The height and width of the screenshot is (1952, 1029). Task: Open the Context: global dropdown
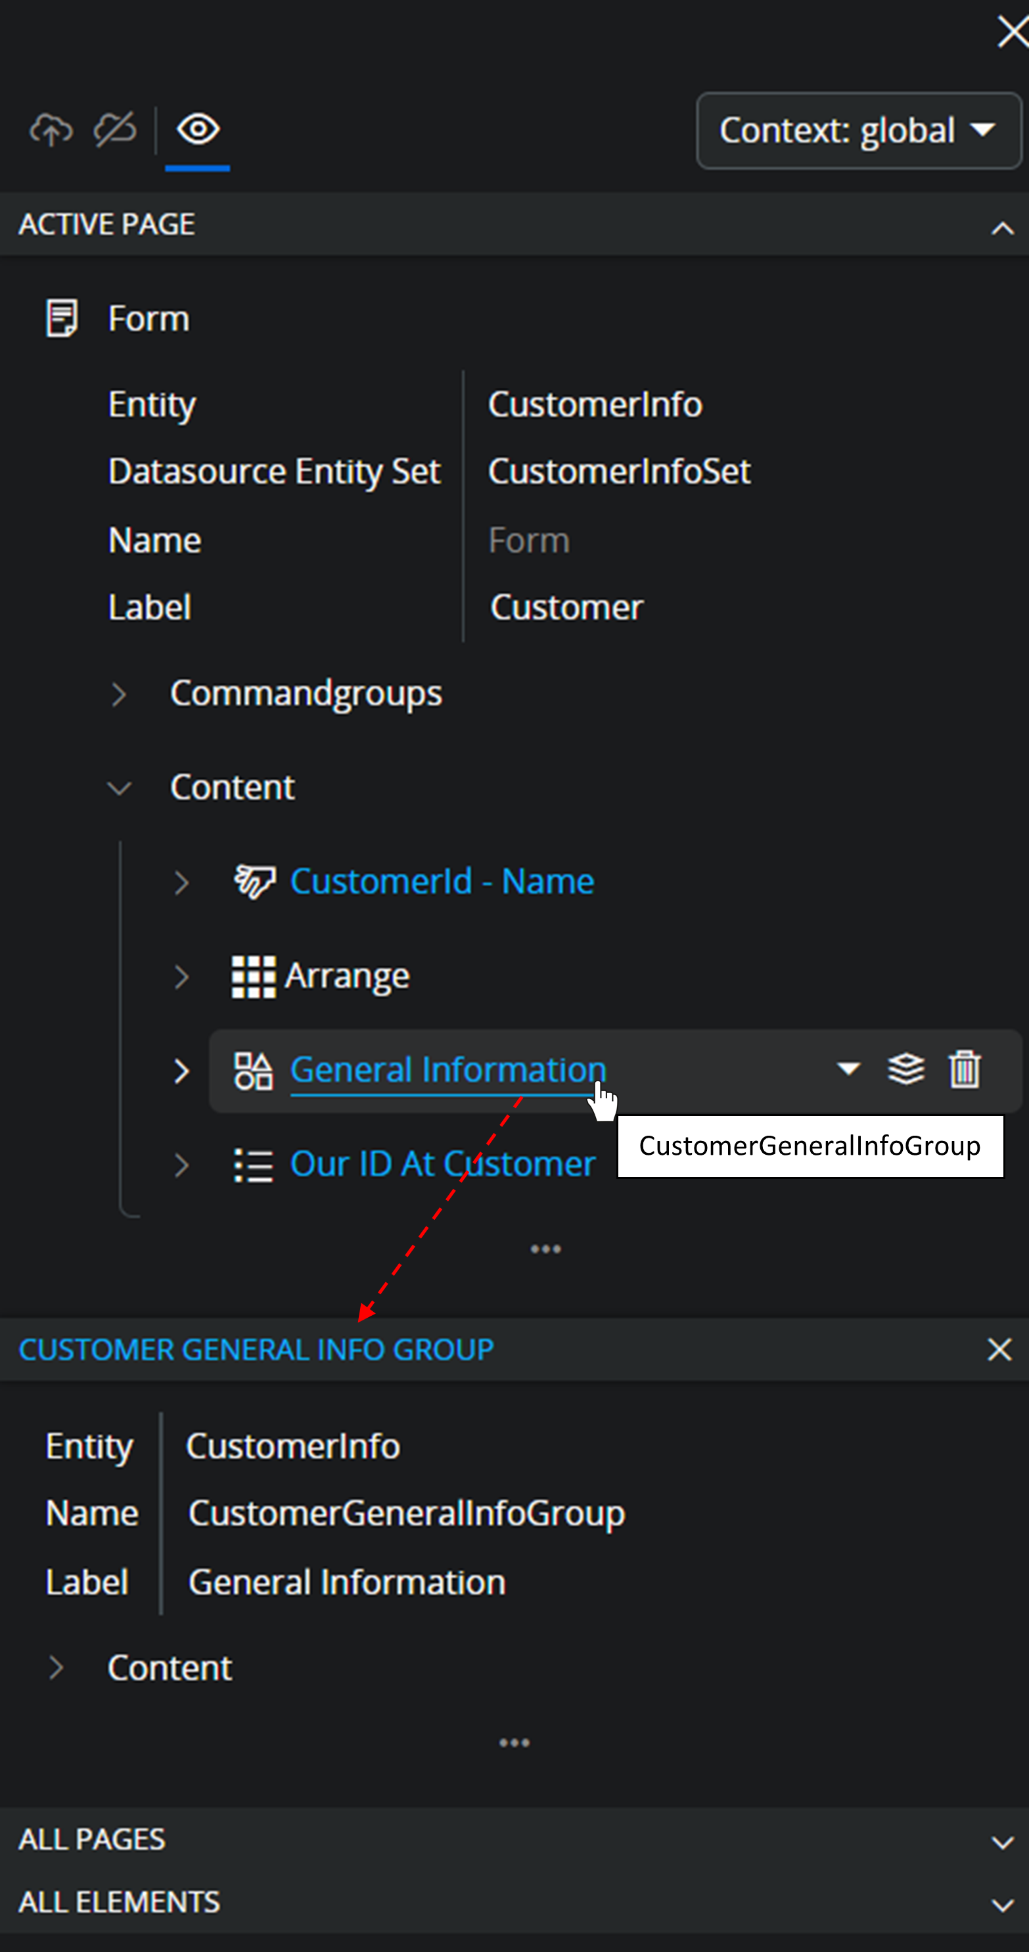tap(859, 131)
